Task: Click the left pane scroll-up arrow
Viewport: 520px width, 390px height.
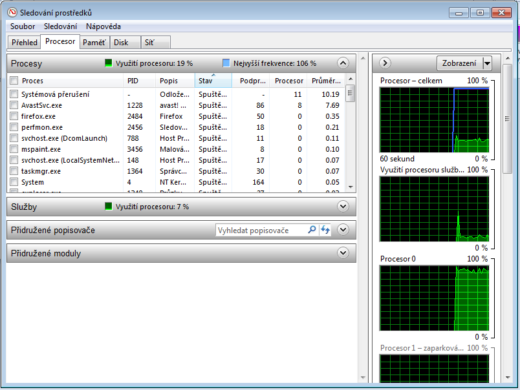Action: 363,58
